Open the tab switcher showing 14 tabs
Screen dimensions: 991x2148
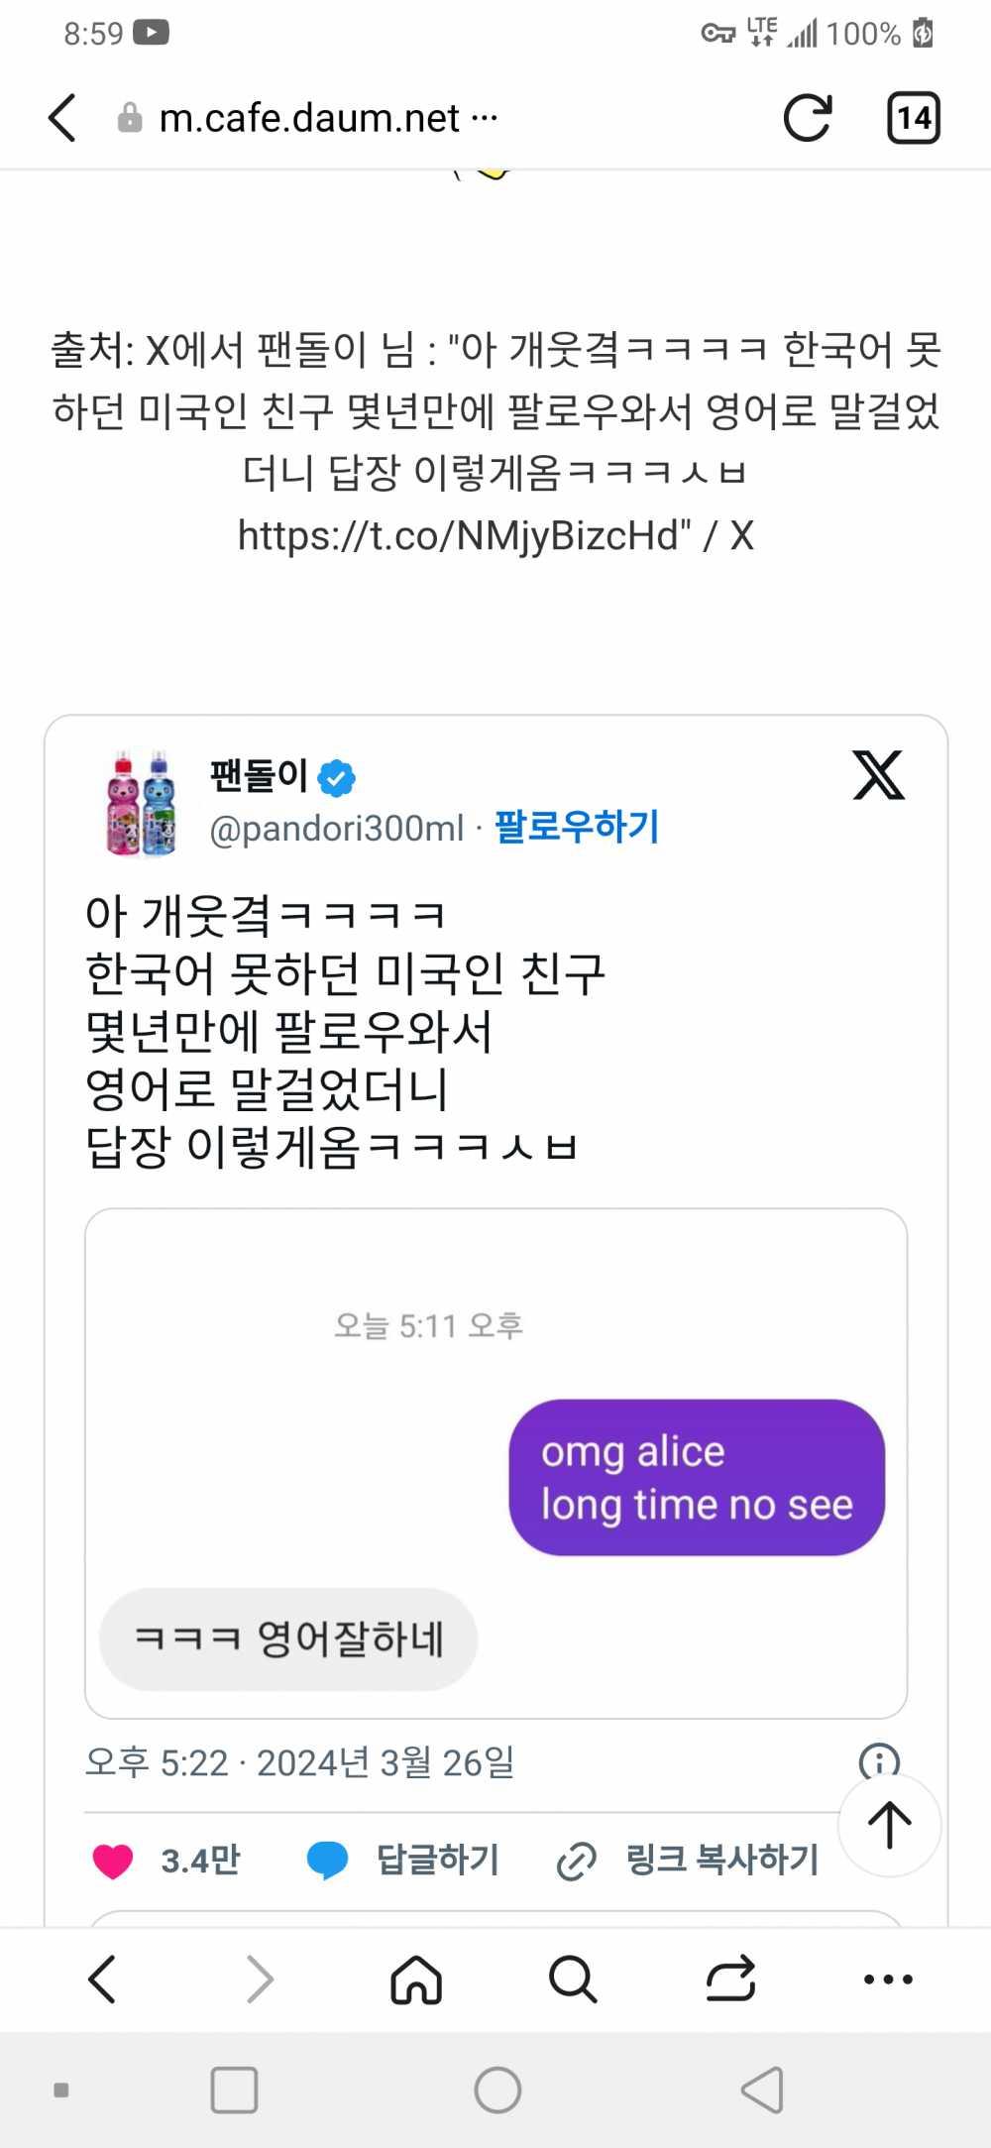(x=913, y=118)
